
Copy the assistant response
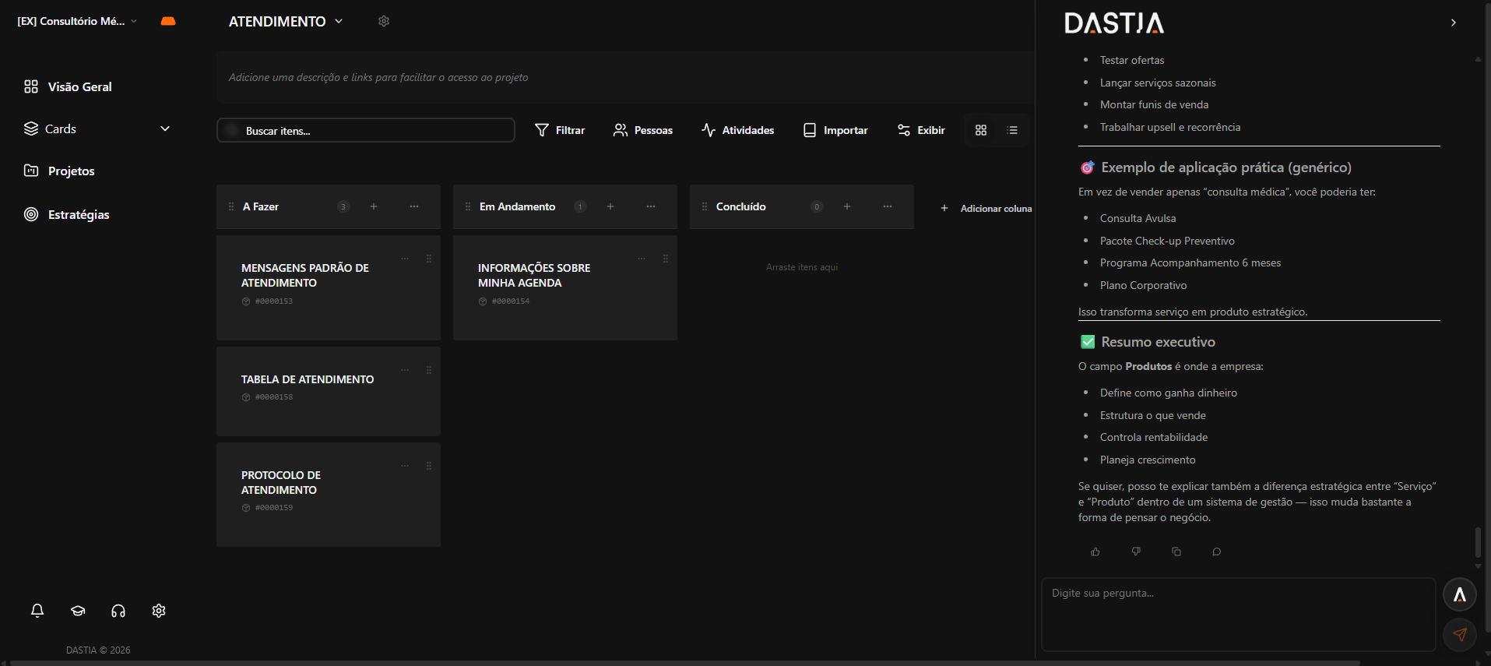[x=1176, y=551]
